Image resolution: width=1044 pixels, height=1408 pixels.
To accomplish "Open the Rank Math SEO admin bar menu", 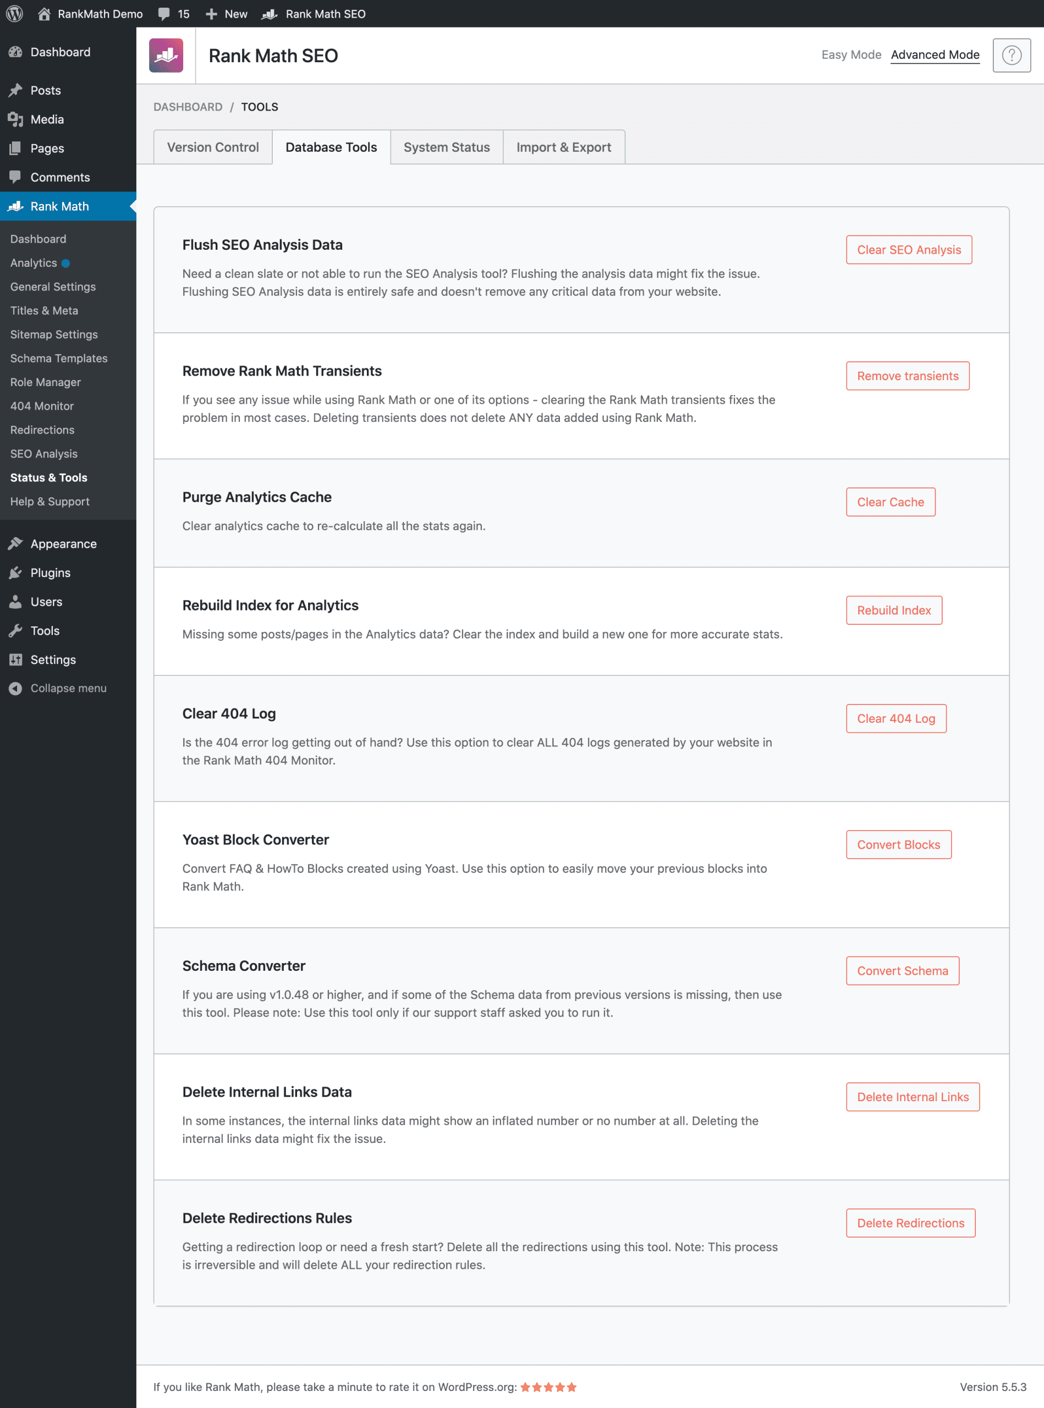I will point(314,14).
